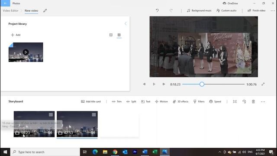Open the Text tool
The image size is (277, 156).
145,101
